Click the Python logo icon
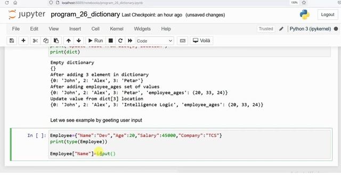341x192 pixels. point(305,14)
